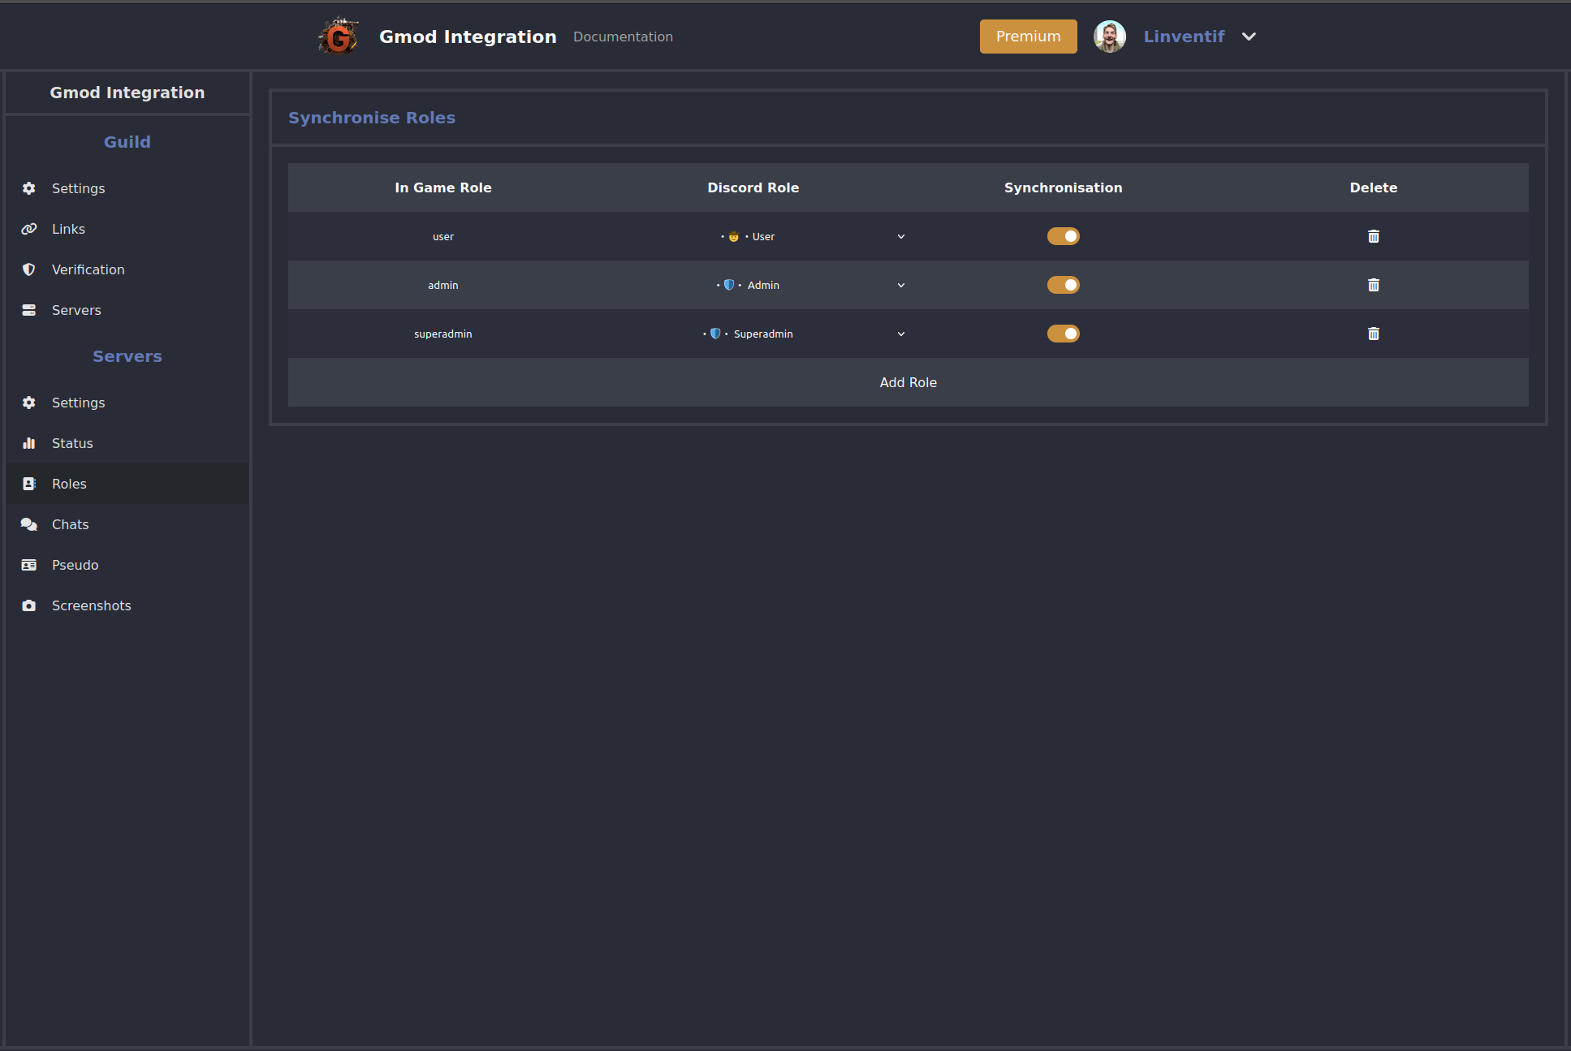Screen dimensions: 1571x1051
Task: Click the Guild Servers stack icon
Action: tap(29, 310)
